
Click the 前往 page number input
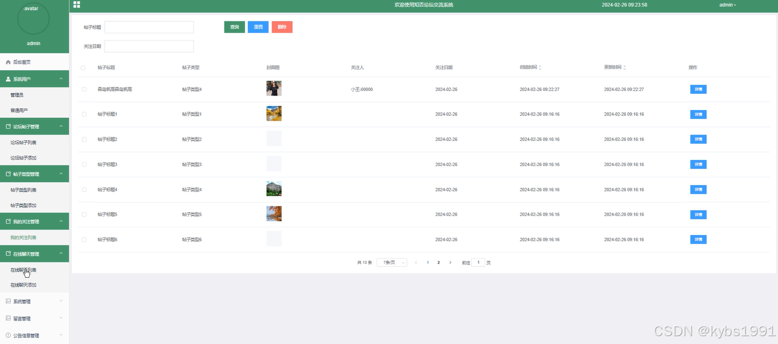478,262
